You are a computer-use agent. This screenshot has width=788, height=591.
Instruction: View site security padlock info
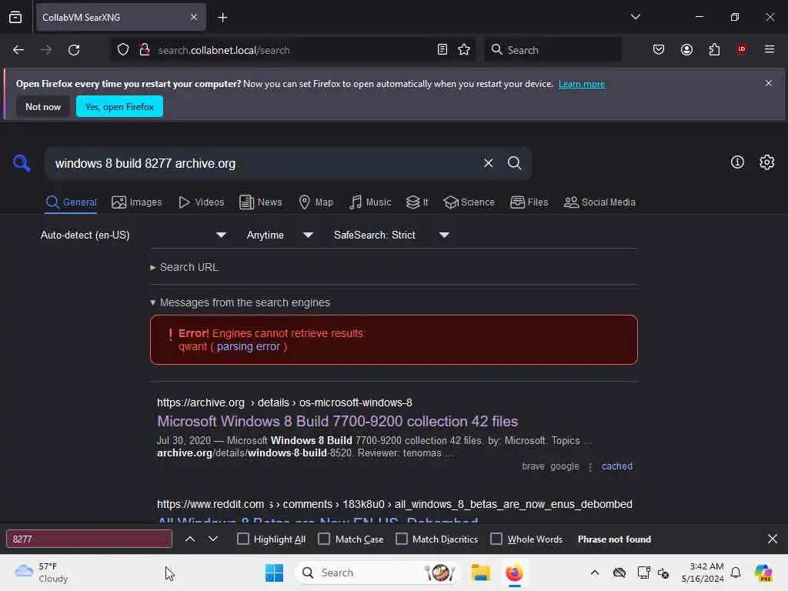tap(145, 50)
